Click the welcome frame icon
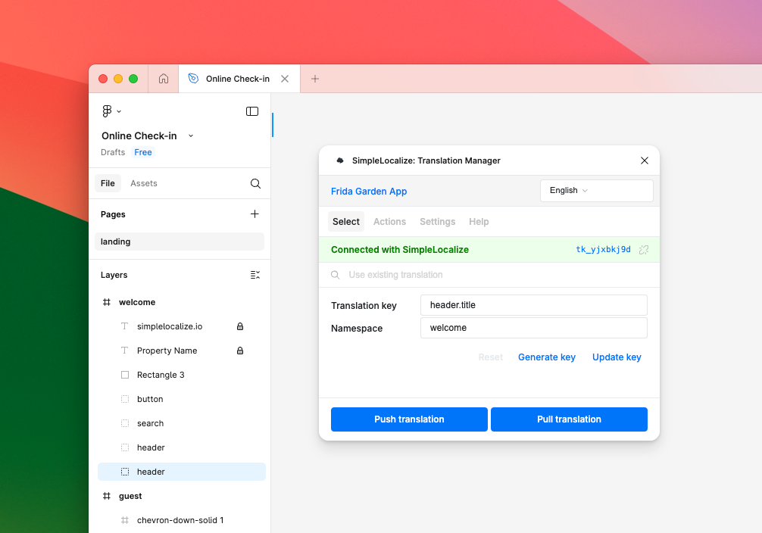 (107, 302)
